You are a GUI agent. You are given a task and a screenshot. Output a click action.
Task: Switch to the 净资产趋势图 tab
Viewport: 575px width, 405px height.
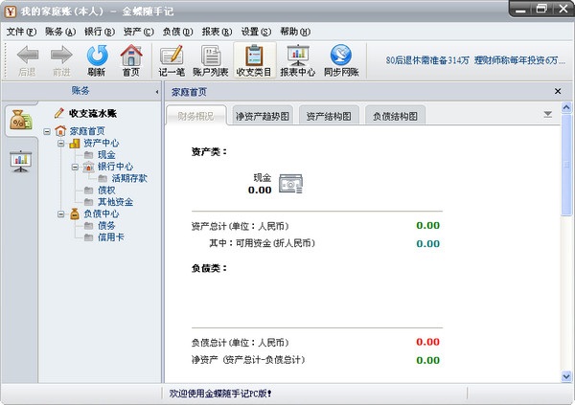click(262, 116)
